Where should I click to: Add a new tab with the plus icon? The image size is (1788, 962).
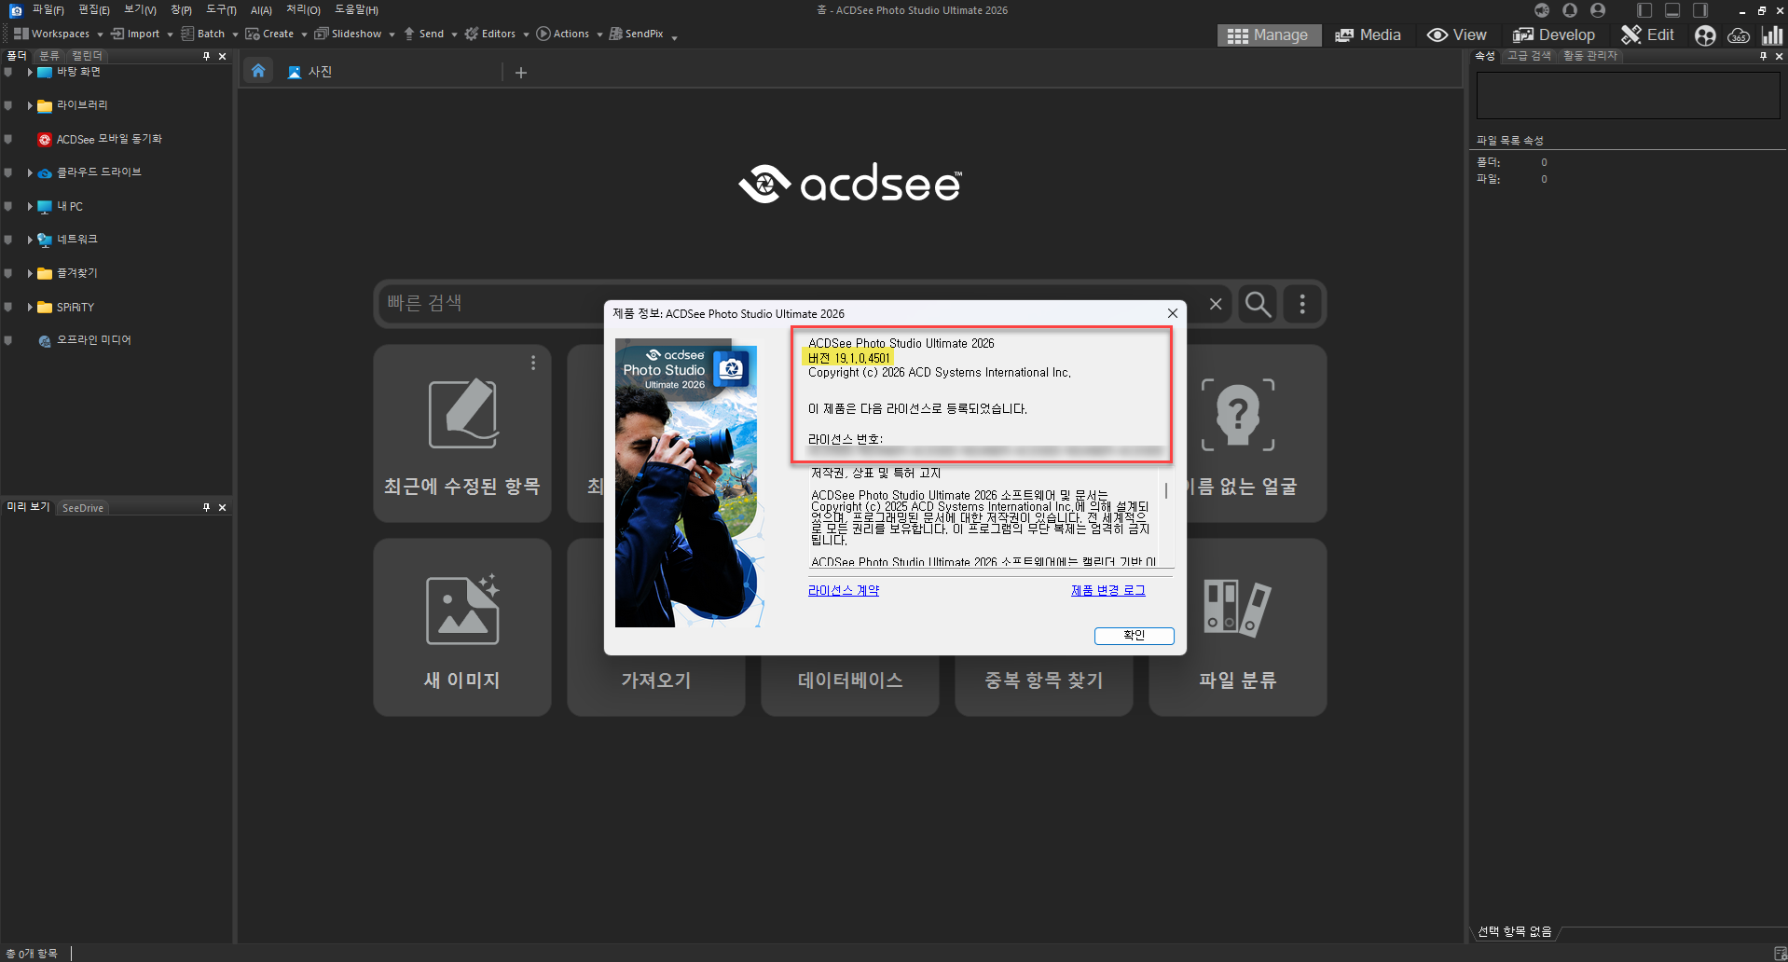521,73
